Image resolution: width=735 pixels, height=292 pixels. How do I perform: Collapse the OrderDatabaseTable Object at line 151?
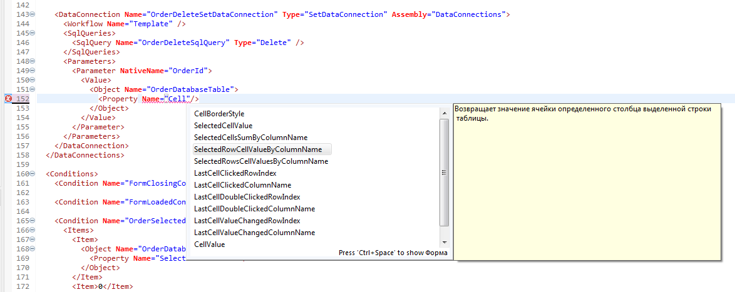pyautogui.click(x=33, y=89)
